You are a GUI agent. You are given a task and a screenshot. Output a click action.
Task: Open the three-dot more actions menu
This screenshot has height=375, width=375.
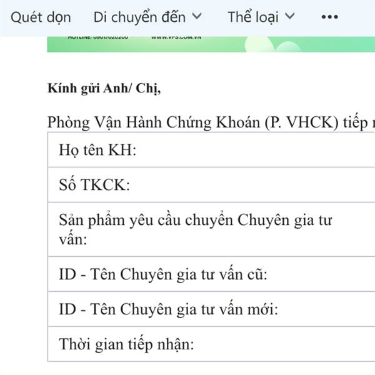(x=329, y=17)
